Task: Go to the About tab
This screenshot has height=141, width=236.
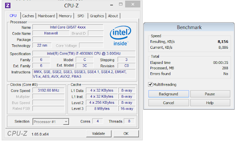Action: pyautogui.click(x=113, y=16)
